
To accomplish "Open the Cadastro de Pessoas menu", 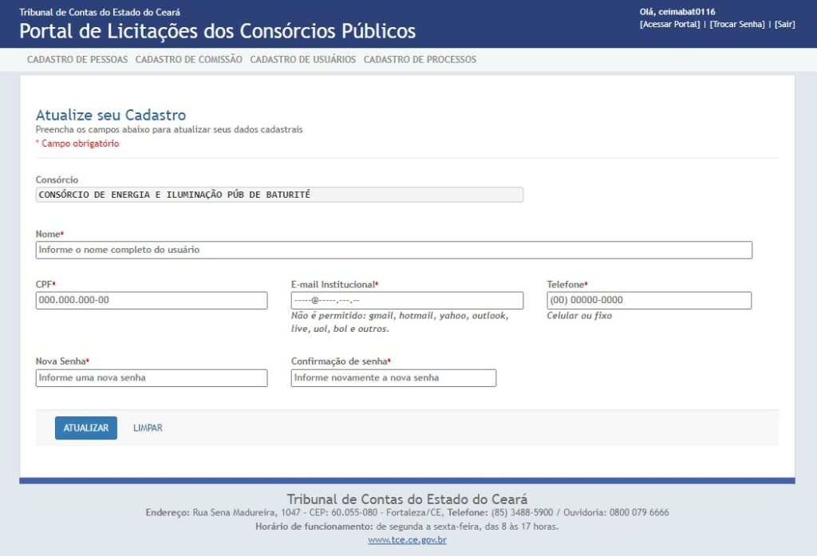I will click(x=77, y=60).
